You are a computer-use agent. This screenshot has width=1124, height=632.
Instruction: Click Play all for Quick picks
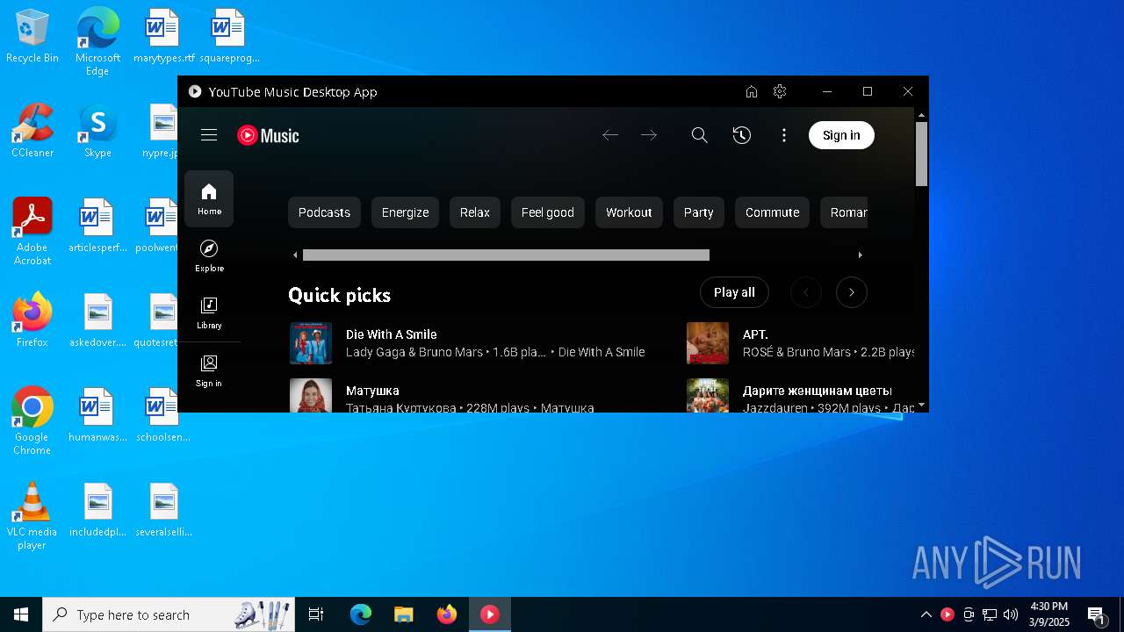(x=734, y=292)
